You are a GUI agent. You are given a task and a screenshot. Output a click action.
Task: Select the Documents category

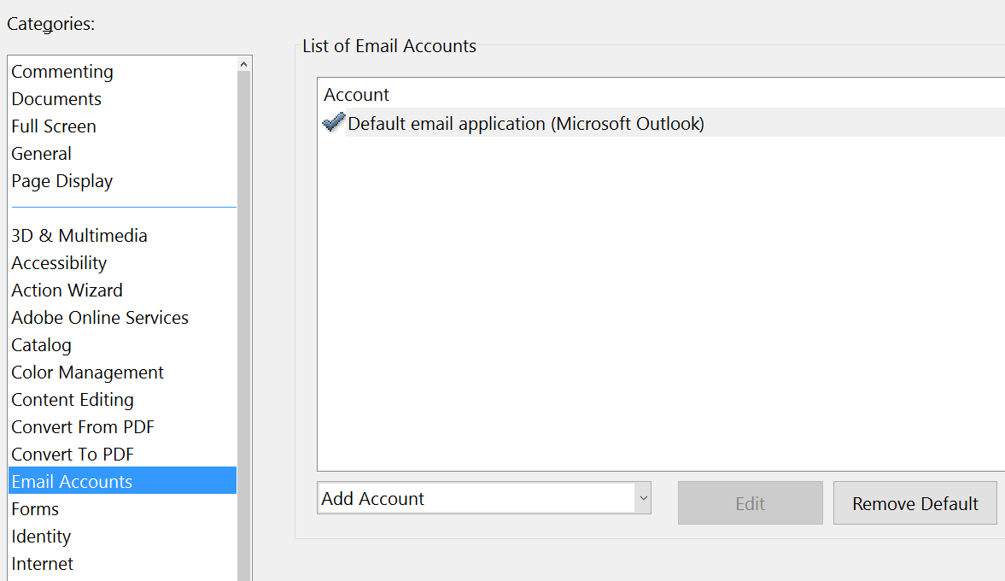[56, 99]
